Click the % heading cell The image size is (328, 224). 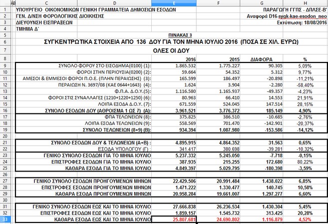[305, 59]
